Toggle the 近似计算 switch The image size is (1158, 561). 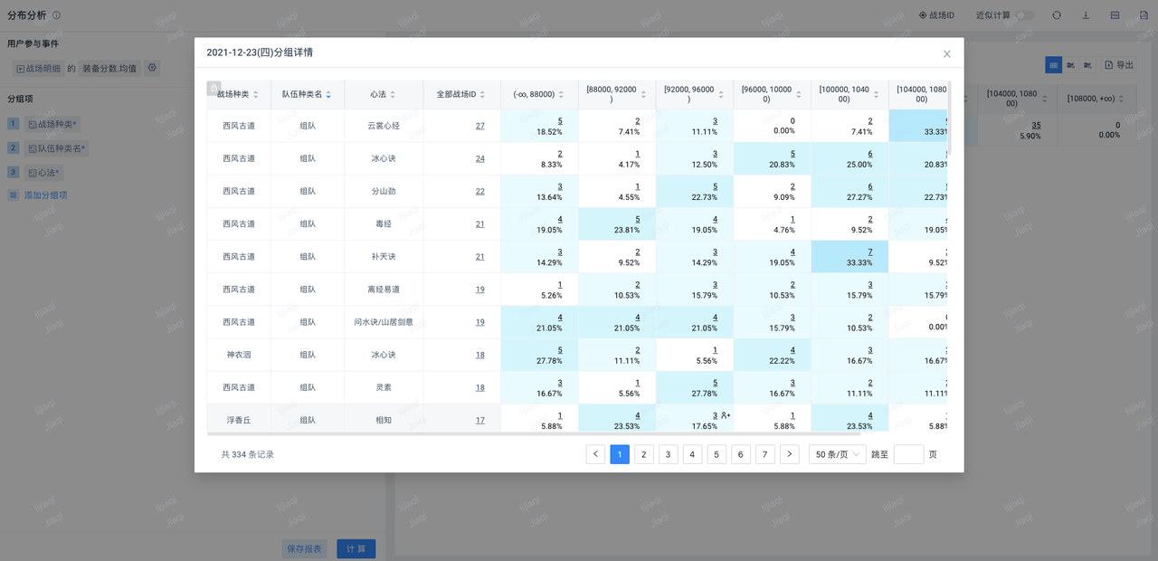tap(1024, 15)
